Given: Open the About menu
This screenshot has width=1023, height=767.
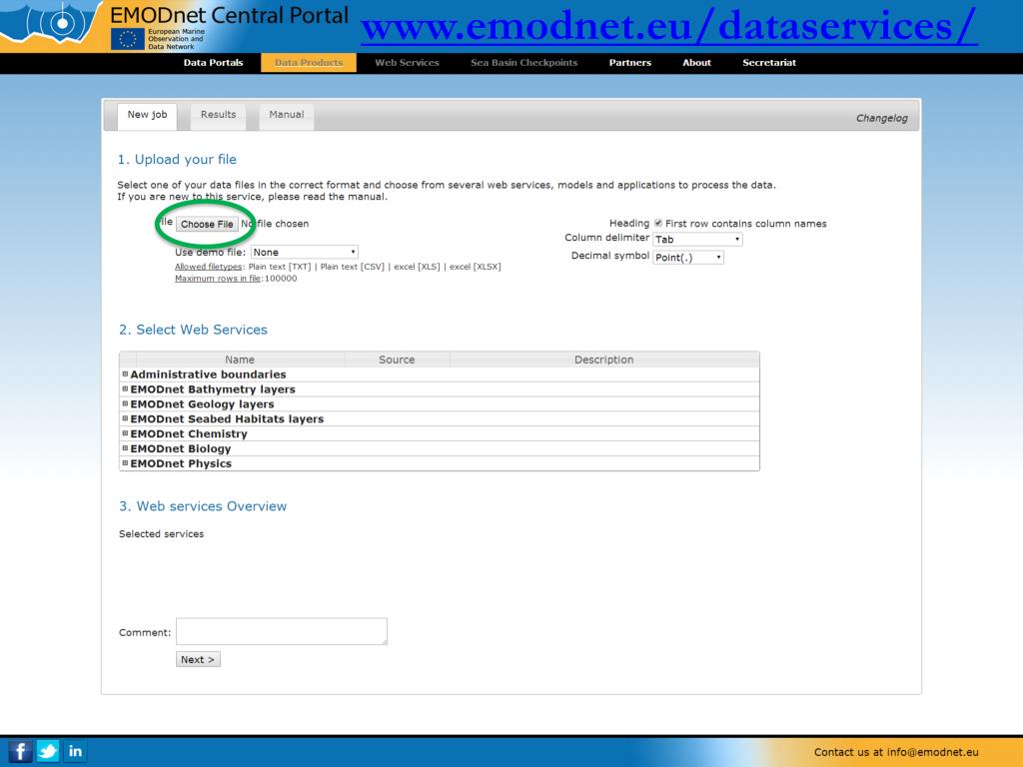Looking at the screenshot, I should pyautogui.click(x=696, y=63).
